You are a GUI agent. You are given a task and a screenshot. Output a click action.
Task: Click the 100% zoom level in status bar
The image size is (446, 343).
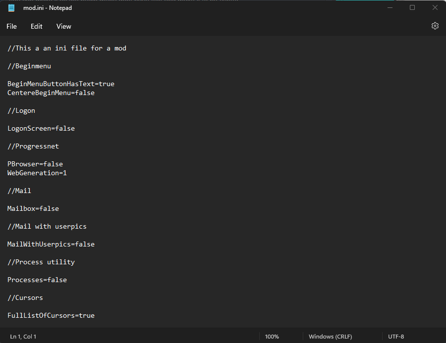tap(272, 337)
